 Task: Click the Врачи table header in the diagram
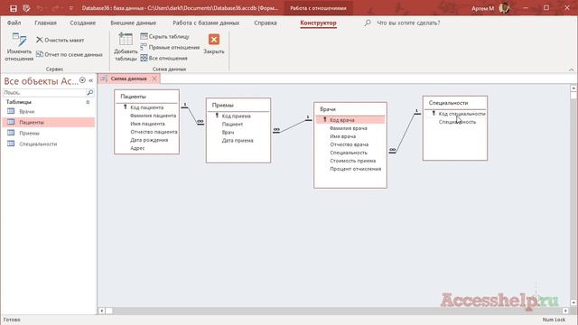click(350, 109)
